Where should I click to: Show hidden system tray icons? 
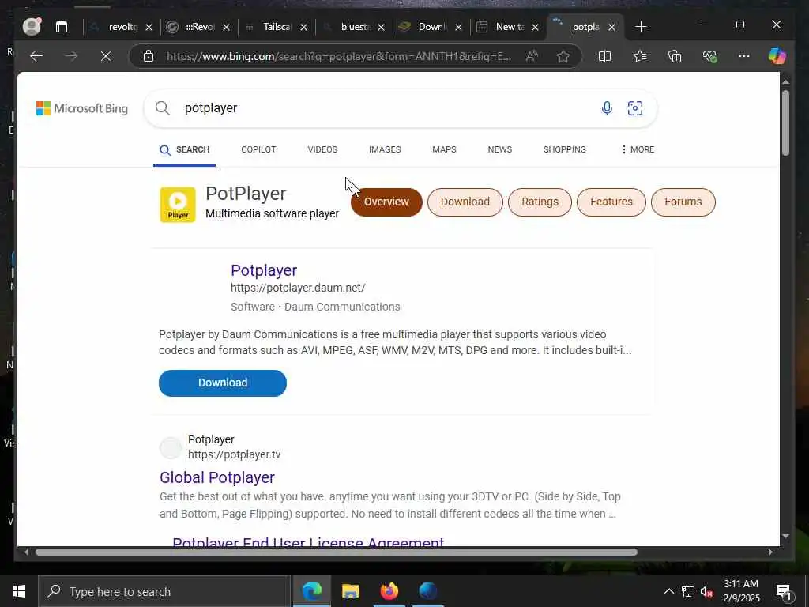point(668,591)
